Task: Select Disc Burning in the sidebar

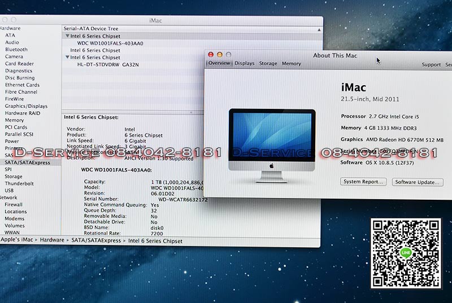Action: coord(20,78)
